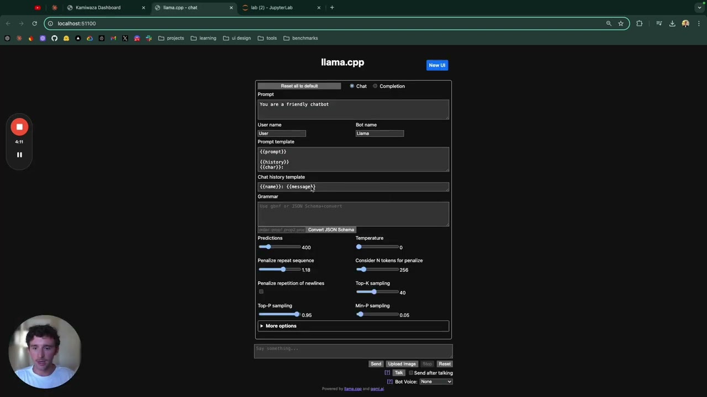Open the help link next to Talk

[387, 373]
